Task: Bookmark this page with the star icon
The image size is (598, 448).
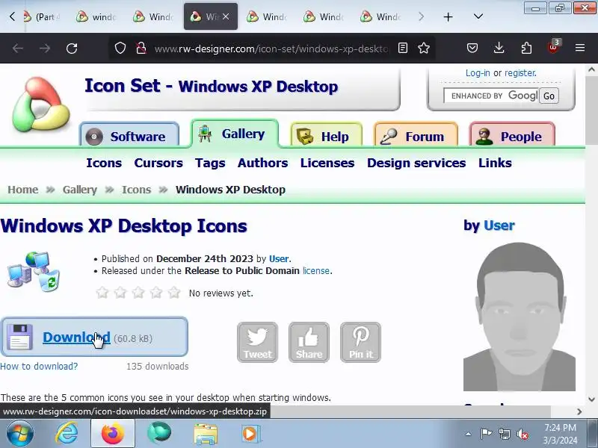Action: (x=424, y=48)
